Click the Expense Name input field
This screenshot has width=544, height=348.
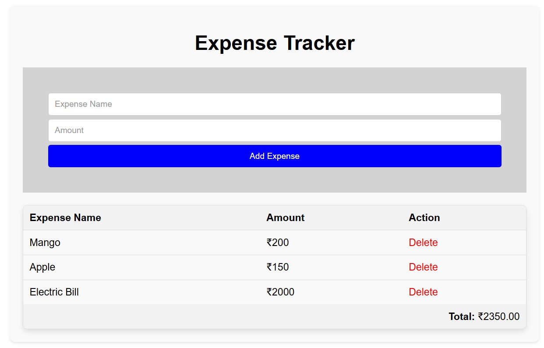(275, 104)
